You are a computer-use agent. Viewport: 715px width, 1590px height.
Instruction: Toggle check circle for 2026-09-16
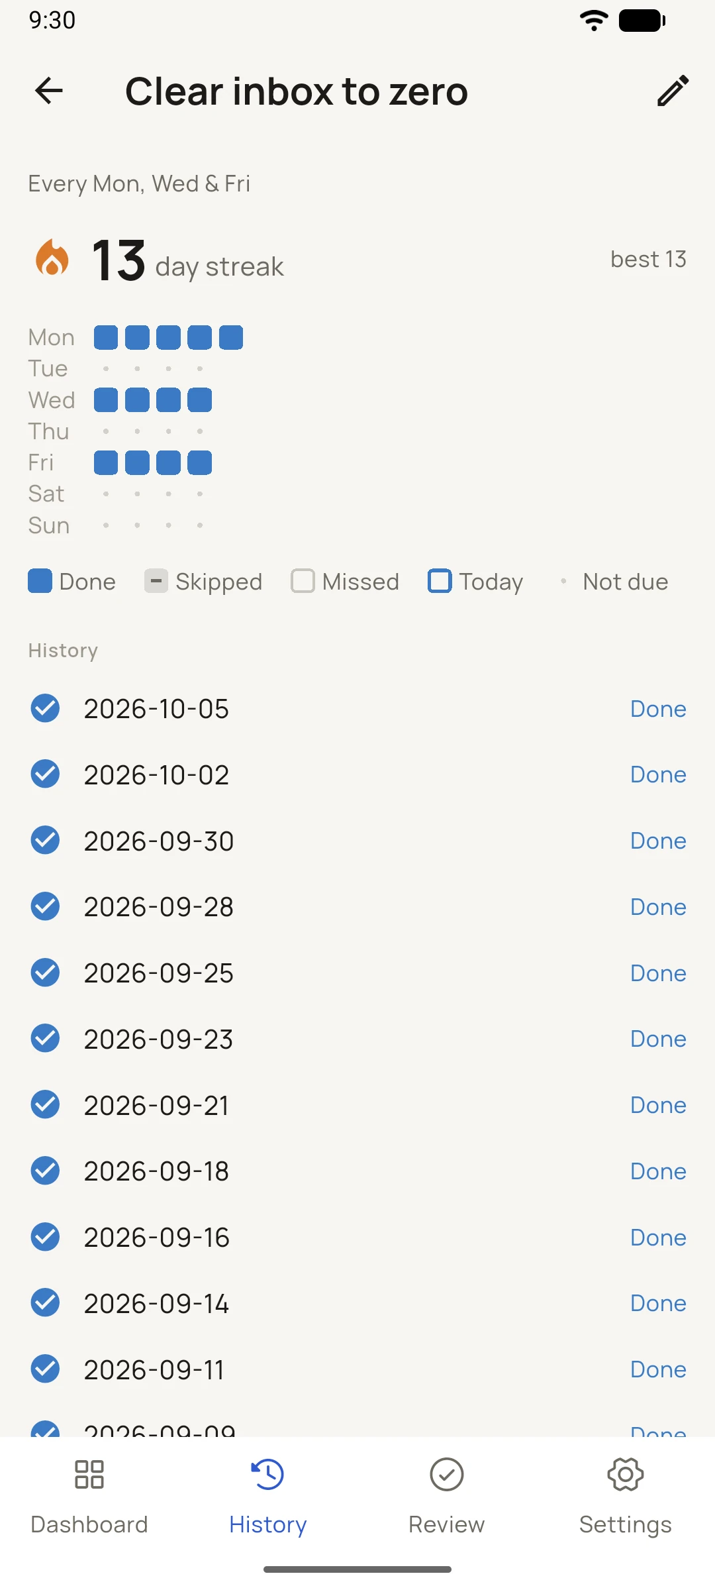click(46, 1237)
